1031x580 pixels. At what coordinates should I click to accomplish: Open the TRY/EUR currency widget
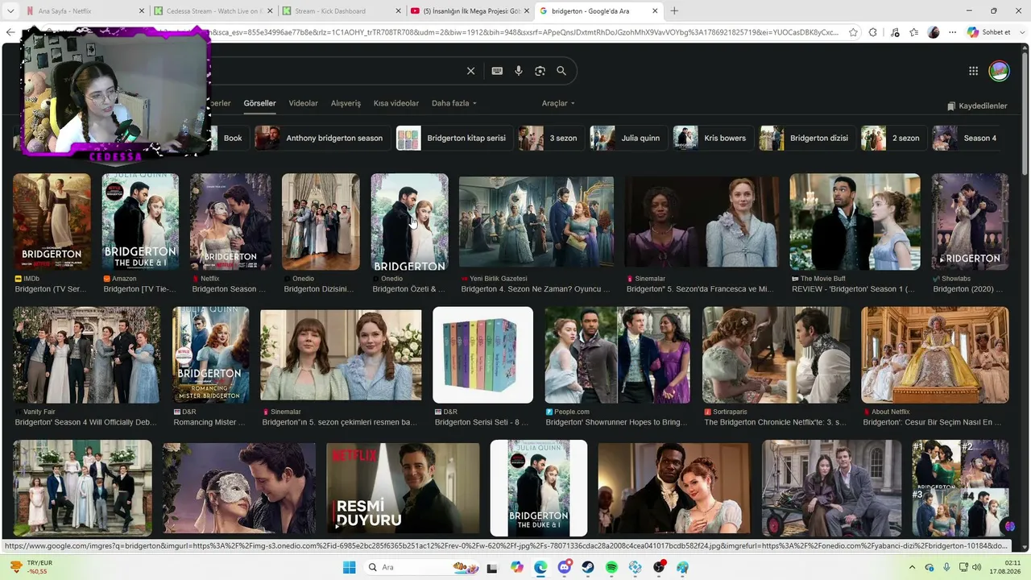click(x=31, y=567)
